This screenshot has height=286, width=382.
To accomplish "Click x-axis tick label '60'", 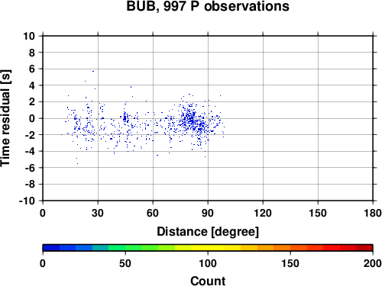I will pyautogui.click(x=153, y=213).
